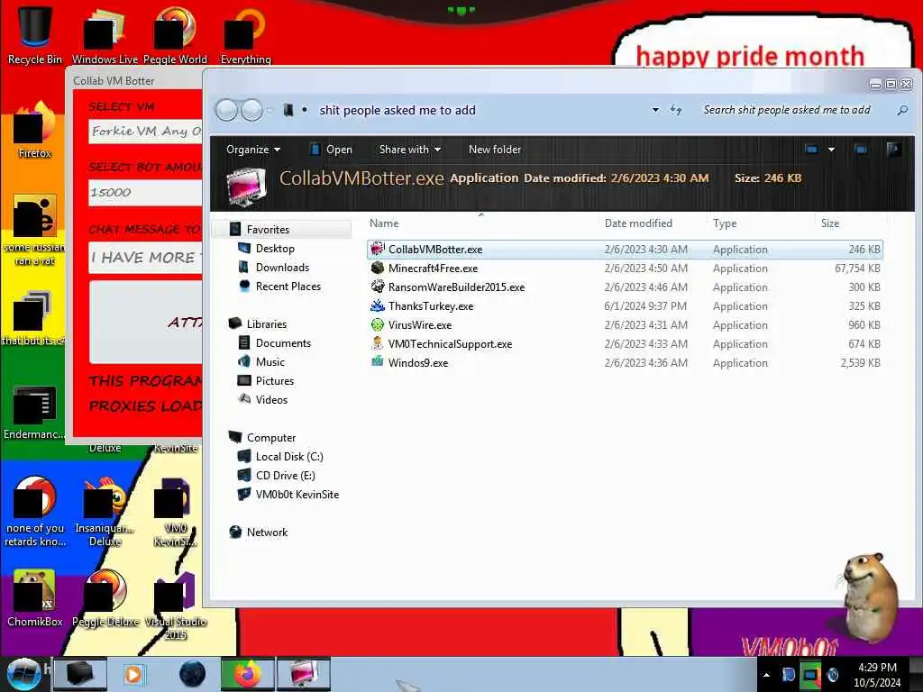Open CD Drive (E:)
The width and height of the screenshot is (923, 692).
[x=286, y=476]
